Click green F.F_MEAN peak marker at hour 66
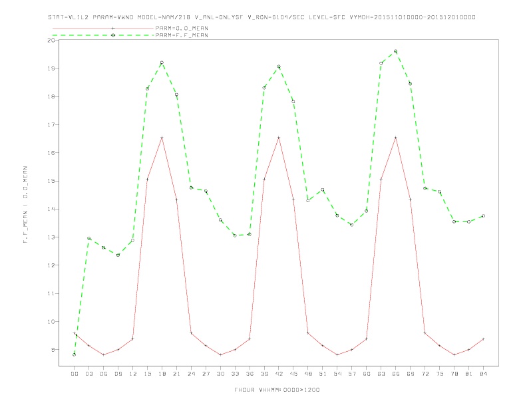Image resolution: width=527 pixels, height=407 pixels. (396, 51)
